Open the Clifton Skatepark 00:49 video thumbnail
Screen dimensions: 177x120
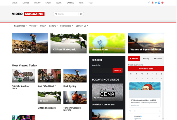tap(49, 97)
